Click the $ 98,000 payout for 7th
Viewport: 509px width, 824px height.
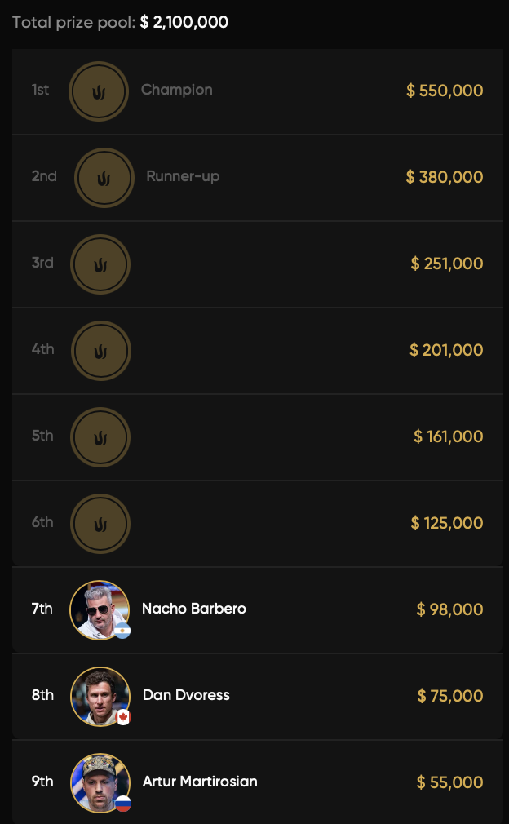click(449, 609)
